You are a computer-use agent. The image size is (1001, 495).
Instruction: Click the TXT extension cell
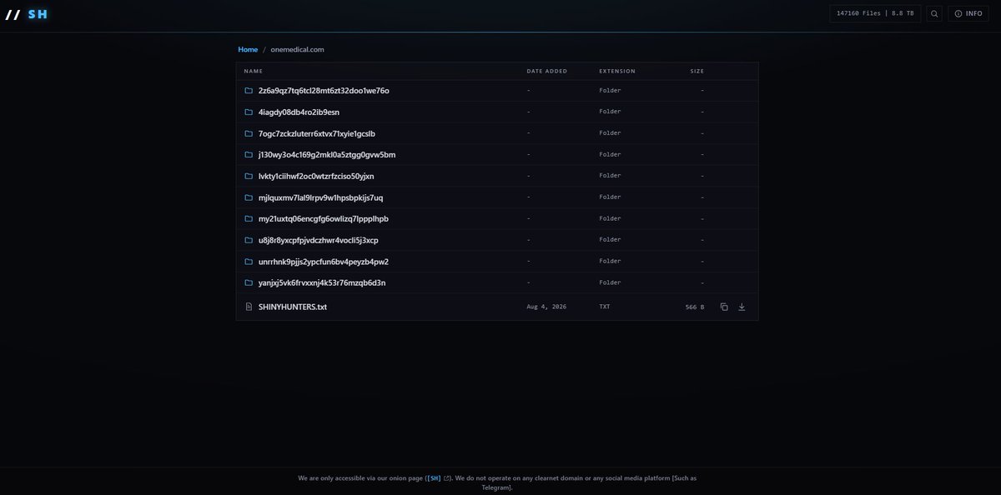(605, 307)
